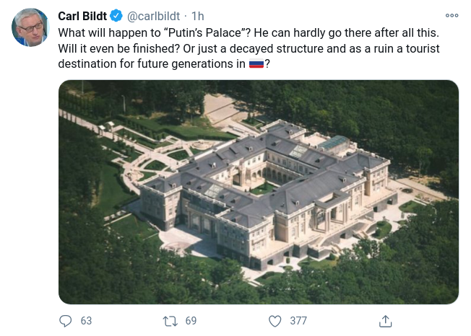This screenshot has width=471, height=336.
Task: Open Carl Bildt's profile avatar
Action: [x=30, y=28]
